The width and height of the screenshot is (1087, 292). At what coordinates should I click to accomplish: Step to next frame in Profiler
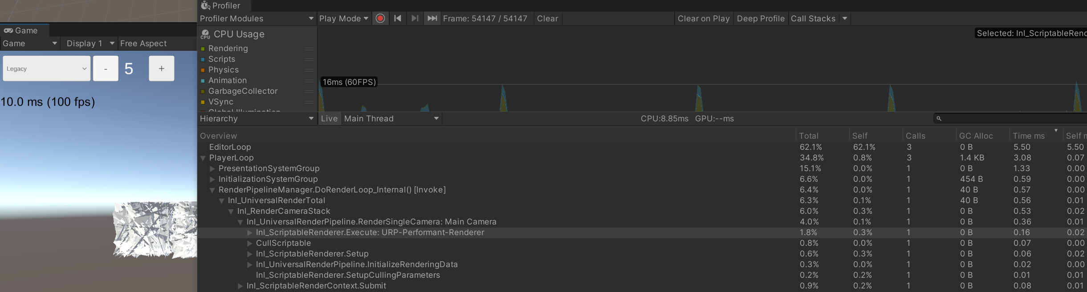pos(415,19)
